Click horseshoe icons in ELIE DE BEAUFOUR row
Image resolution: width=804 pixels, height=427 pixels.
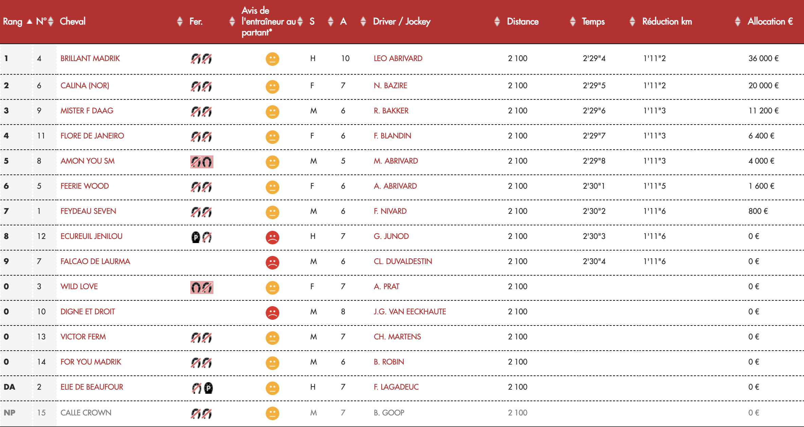pos(202,388)
